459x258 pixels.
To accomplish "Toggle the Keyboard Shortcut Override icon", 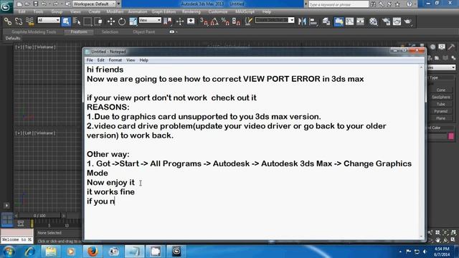I will pyautogui.click(x=191, y=21).
